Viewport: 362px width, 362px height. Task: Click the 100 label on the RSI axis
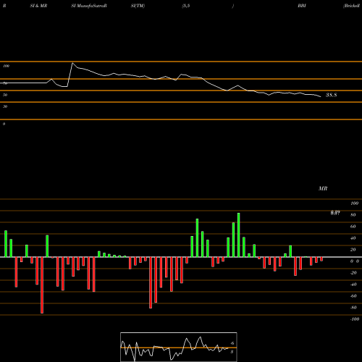(x=7, y=66)
